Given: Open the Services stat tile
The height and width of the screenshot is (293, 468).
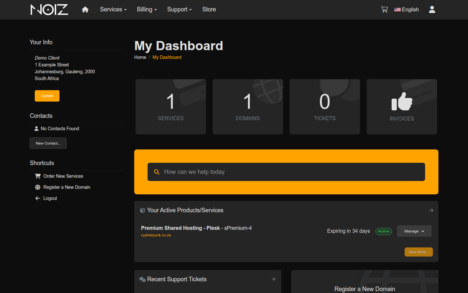Looking at the screenshot, I should click(x=171, y=107).
